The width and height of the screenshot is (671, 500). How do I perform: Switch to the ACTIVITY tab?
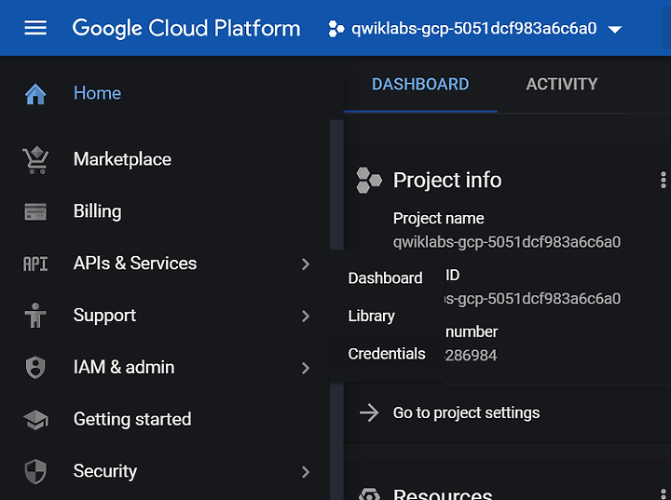point(561,84)
